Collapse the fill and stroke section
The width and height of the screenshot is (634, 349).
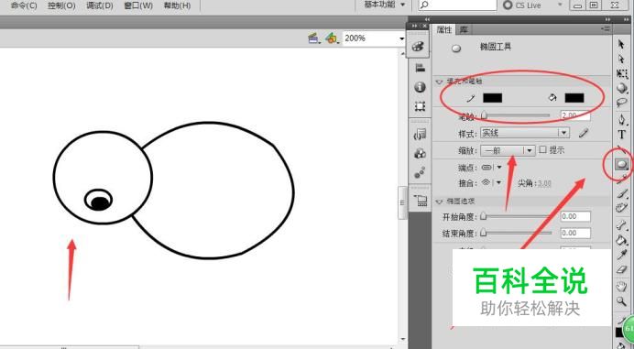pyautogui.click(x=439, y=82)
